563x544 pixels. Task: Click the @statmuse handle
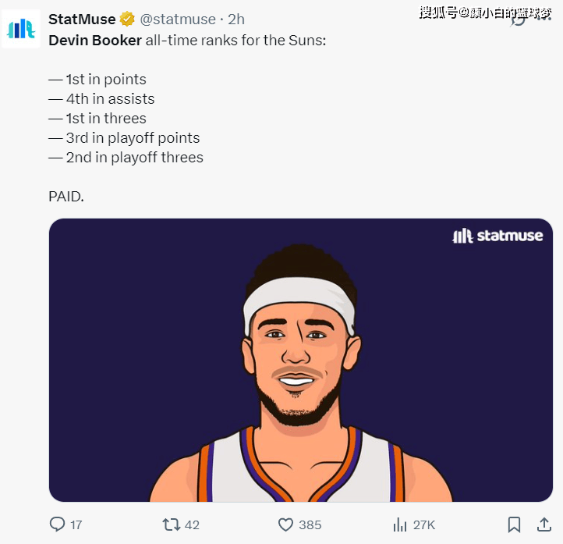[177, 20]
